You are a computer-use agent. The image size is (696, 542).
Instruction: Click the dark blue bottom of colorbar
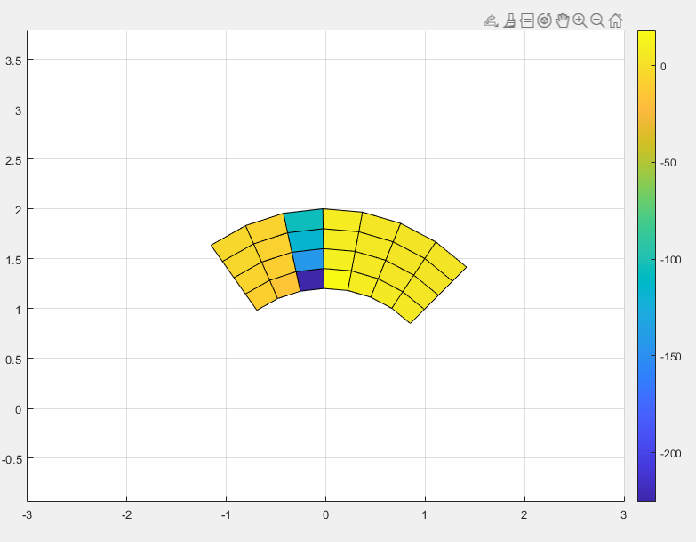pos(646,494)
